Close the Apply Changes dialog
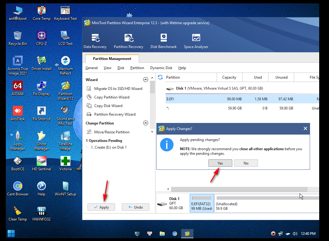 (305, 128)
